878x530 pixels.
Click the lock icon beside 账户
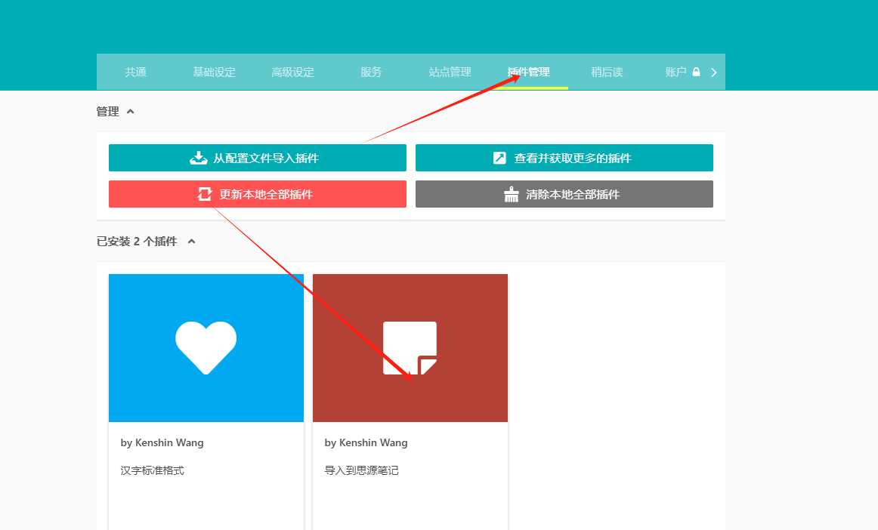tap(696, 72)
